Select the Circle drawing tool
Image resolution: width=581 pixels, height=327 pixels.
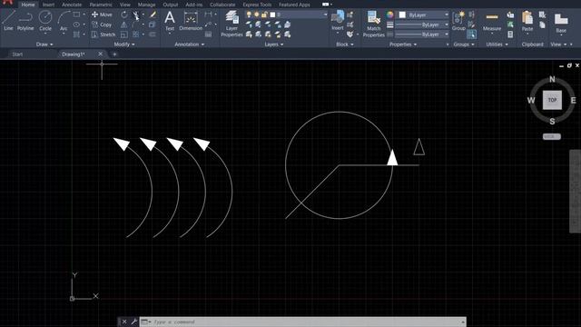pyautogui.click(x=45, y=21)
